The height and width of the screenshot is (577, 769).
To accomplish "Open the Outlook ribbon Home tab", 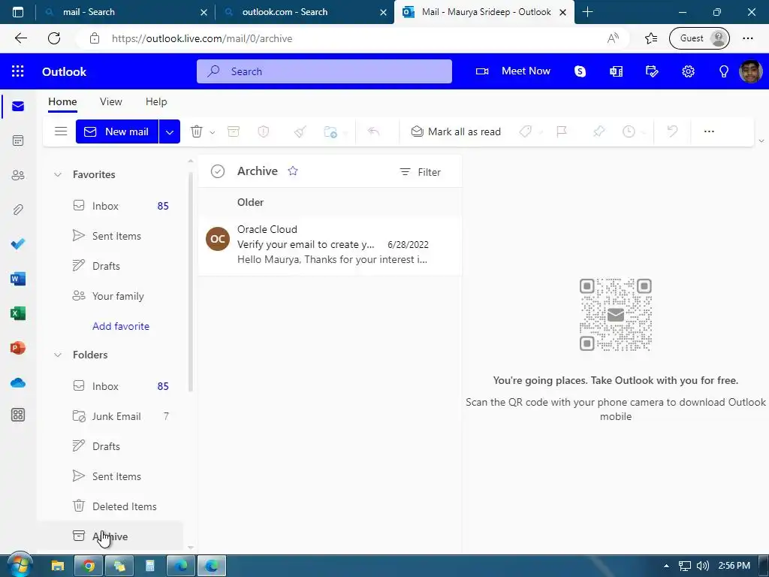I will (62, 101).
